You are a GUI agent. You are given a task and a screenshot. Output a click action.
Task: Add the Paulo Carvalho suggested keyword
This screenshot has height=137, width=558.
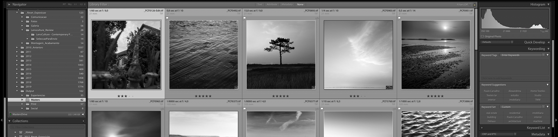[x=491, y=91]
